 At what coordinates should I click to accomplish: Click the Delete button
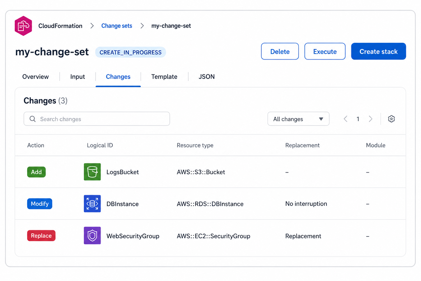(280, 51)
